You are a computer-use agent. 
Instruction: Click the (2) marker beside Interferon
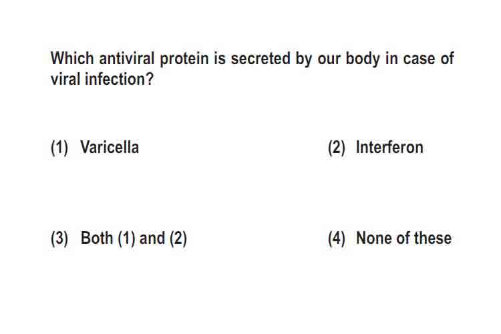coord(337,148)
